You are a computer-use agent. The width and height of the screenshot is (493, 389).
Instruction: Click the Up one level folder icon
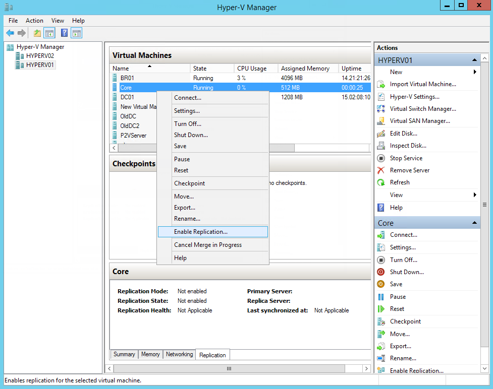point(37,33)
